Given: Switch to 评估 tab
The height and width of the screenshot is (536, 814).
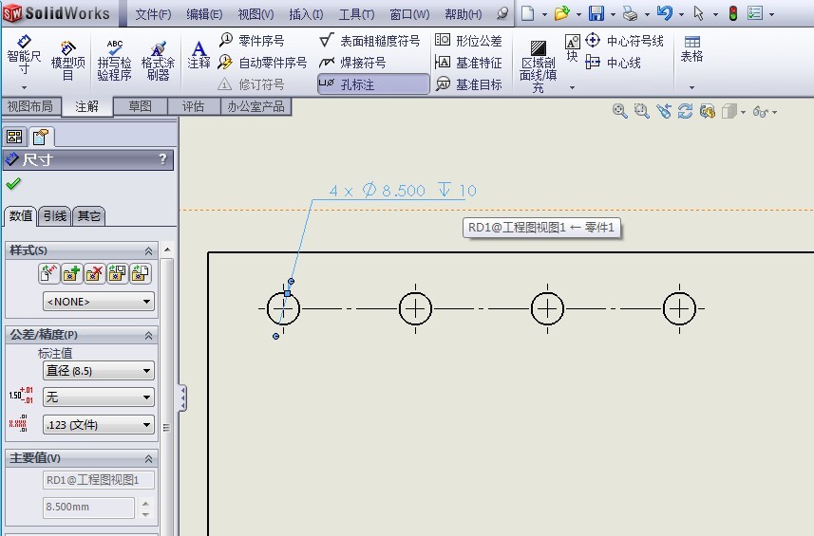Looking at the screenshot, I should point(193,106).
